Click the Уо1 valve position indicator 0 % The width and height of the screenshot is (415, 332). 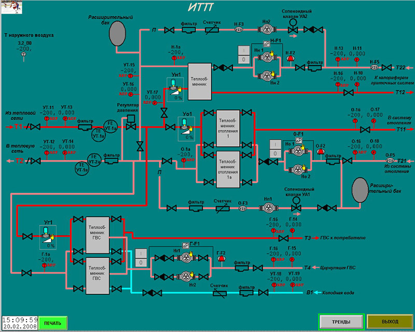(189, 137)
